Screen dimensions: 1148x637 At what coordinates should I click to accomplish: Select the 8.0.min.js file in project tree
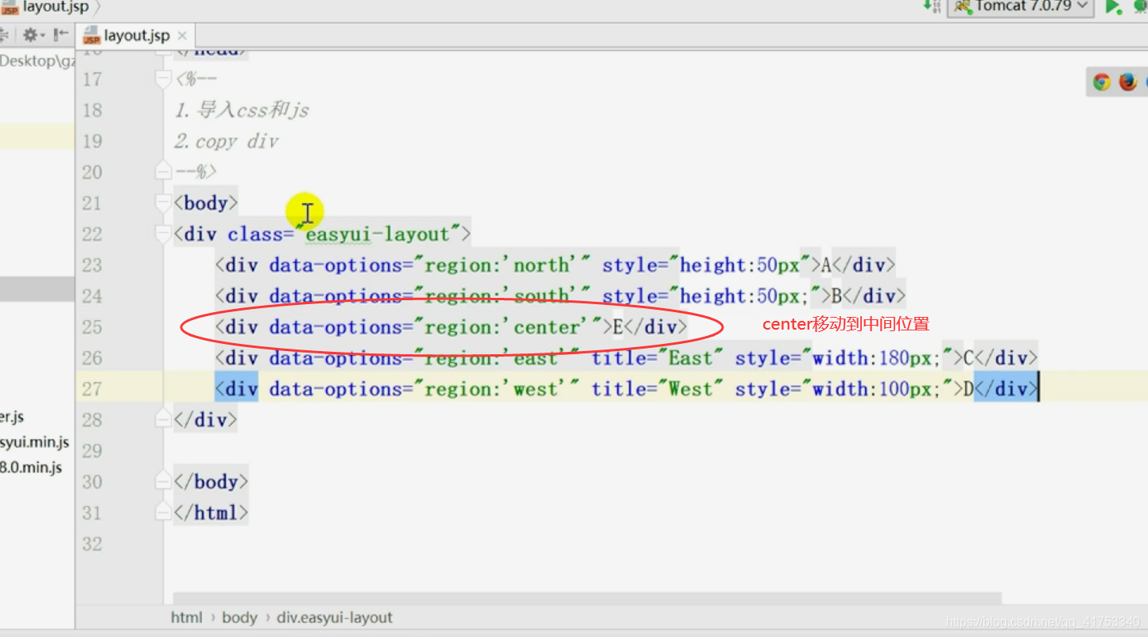tap(31, 467)
